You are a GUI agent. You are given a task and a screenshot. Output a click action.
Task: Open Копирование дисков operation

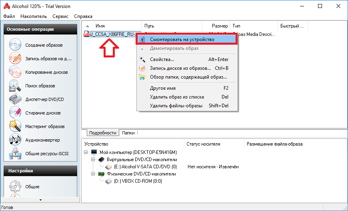click(x=46, y=72)
